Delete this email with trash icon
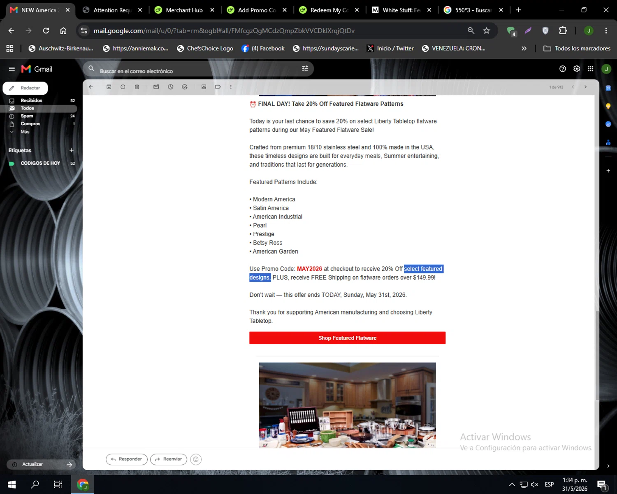Viewport: 617px width, 494px height. [137, 87]
